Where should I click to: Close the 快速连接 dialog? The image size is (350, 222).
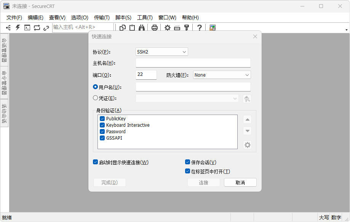pos(255,36)
